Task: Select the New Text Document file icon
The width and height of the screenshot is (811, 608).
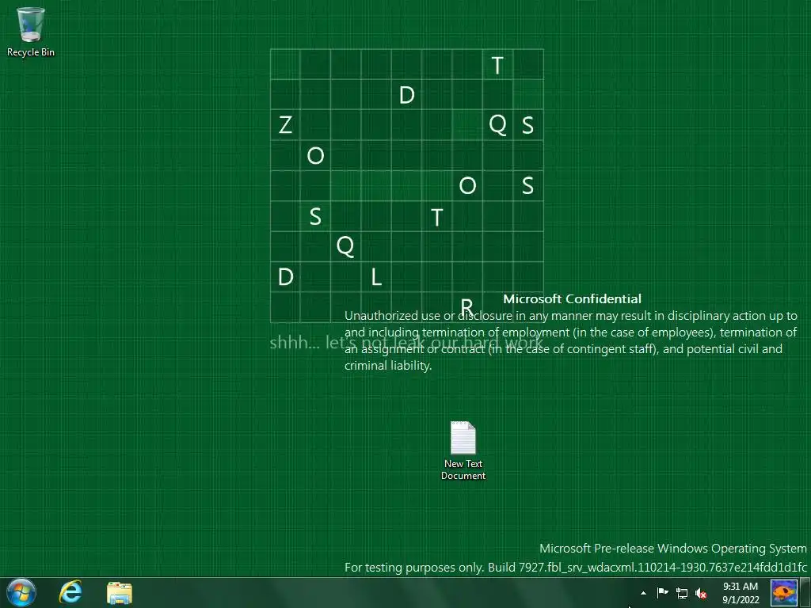Action: (x=463, y=450)
